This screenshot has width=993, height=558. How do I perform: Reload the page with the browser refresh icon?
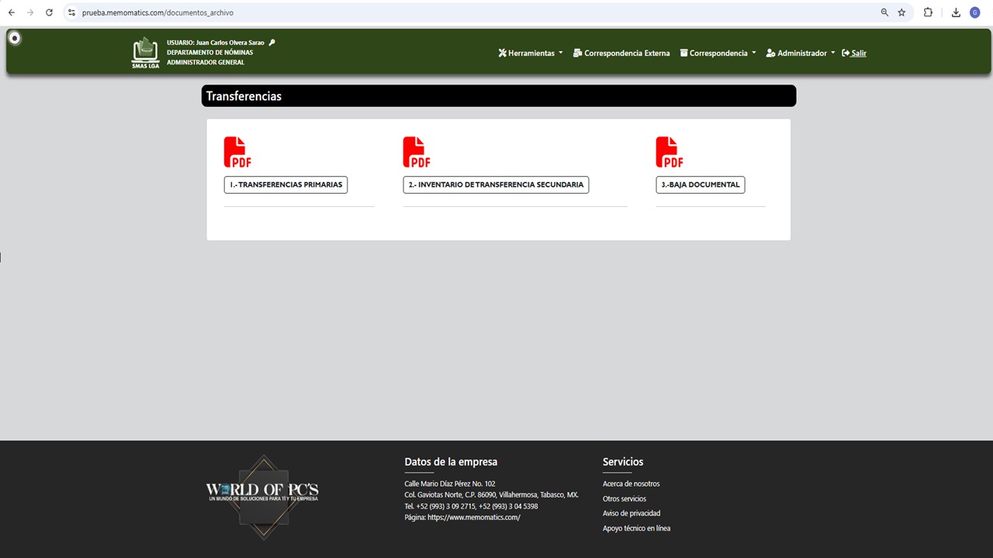50,12
